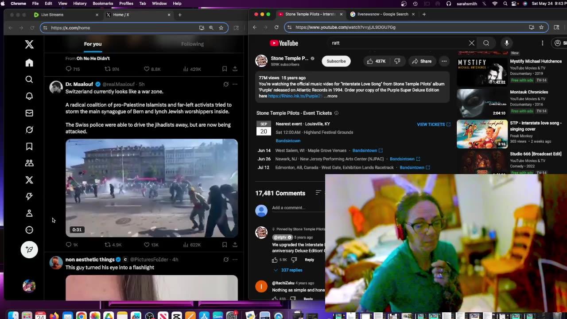Viewport: 567px width, 319px height.
Task: Open Wi-Fi status in menu bar
Action: (495, 4)
